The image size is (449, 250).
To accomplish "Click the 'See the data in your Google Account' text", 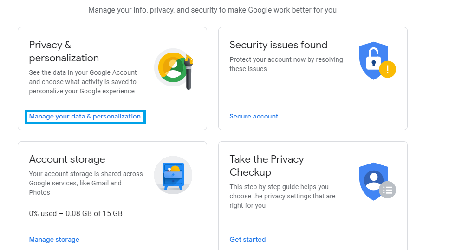I will (x=83, y=82).
